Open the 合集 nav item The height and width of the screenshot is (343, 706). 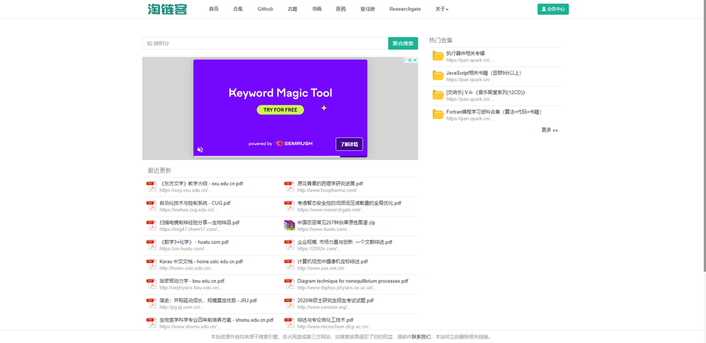[238, 9]
